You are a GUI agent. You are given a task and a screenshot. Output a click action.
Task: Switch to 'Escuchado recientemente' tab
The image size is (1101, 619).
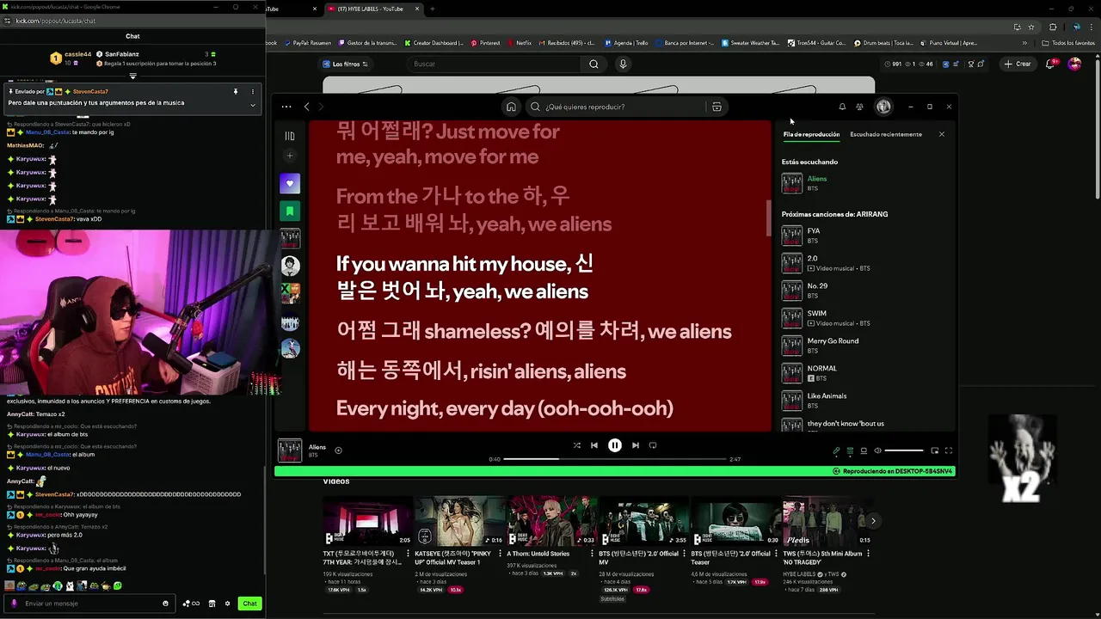coord(886,134)
